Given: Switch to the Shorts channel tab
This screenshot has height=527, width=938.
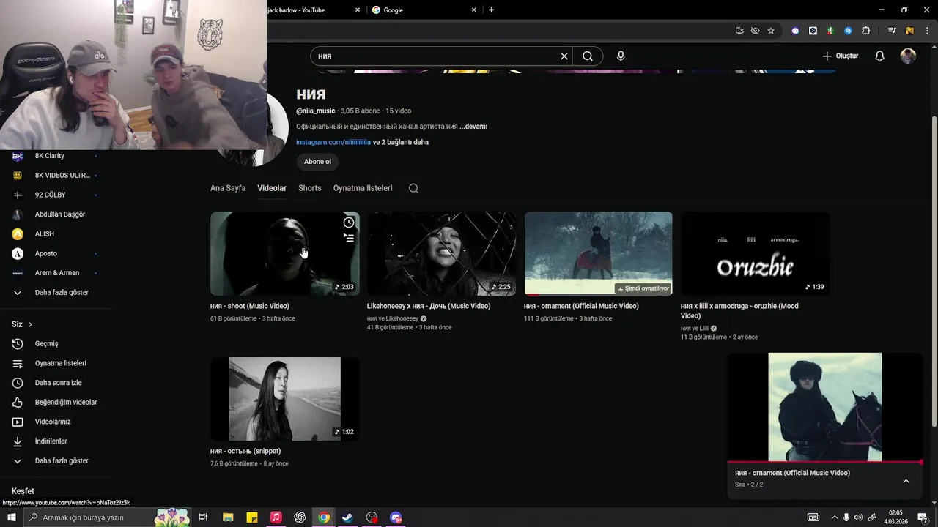Looking at the screenshot, I should [x=310, y=188].
